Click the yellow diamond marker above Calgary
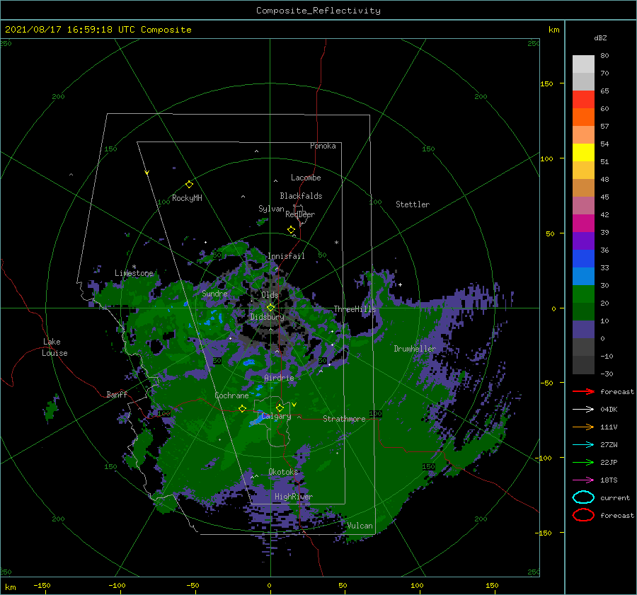The image size is (637, 595). 280,408
